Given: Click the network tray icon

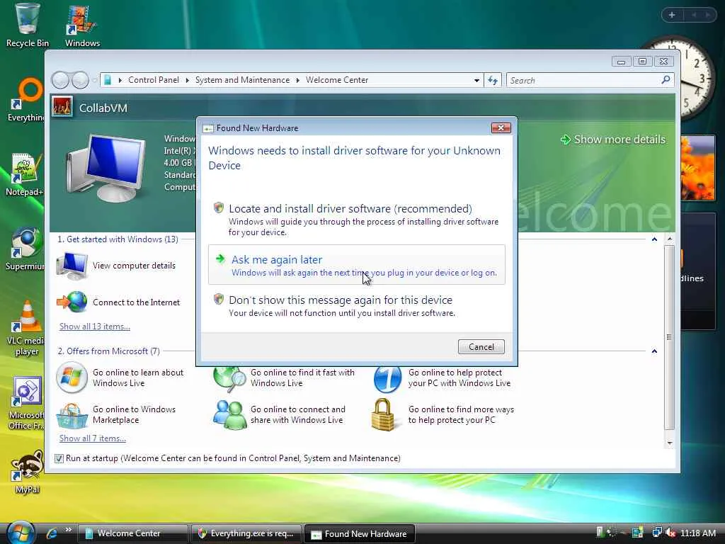Looking at the screenshot, I should (656, 533).
